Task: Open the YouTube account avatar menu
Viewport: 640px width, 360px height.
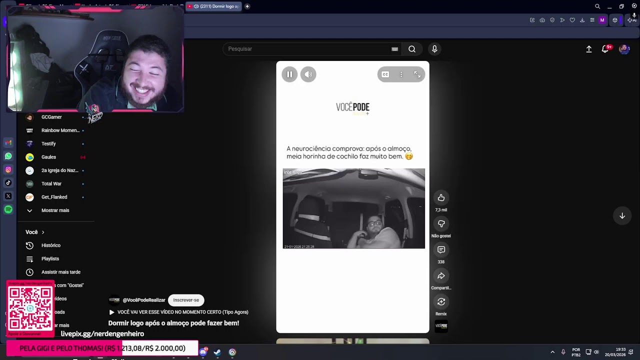Action: click(624, 49)
